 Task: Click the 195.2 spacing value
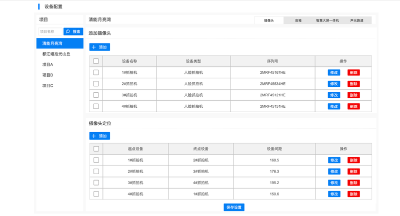click(274, 183)
